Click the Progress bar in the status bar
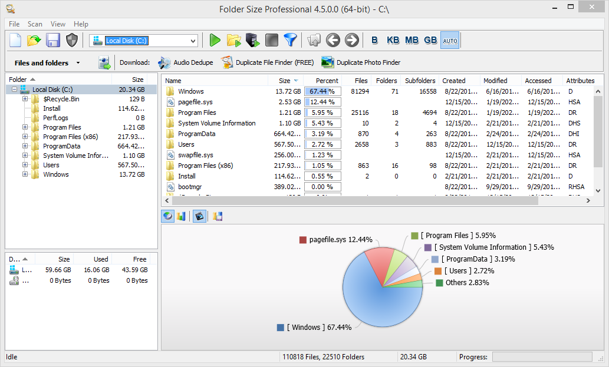Screen dimensions: 609x367 click(x=542, y=356)
